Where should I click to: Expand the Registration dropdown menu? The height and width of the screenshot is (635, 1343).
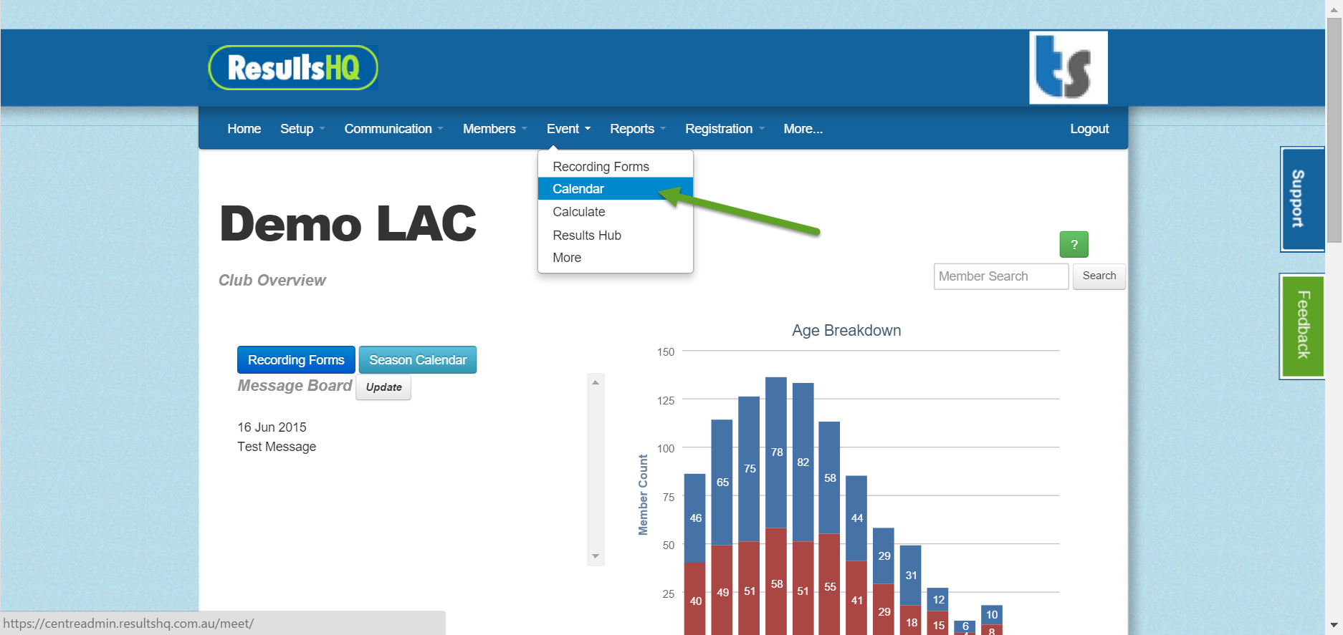coord(725,129)
